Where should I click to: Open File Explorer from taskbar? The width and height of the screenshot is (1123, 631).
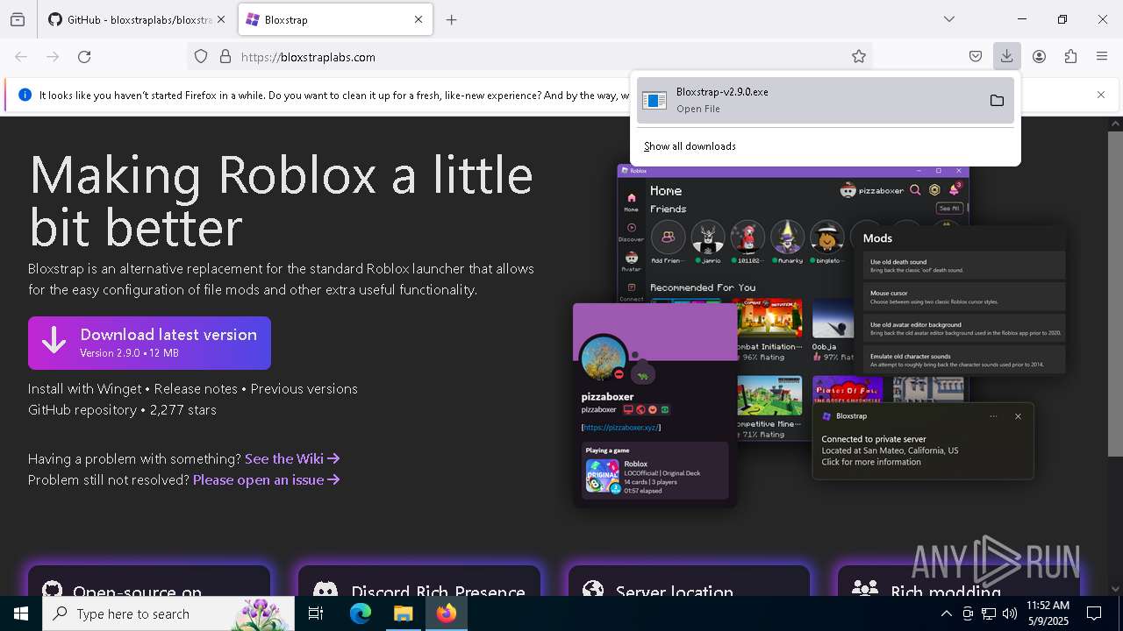click(404, 613)
